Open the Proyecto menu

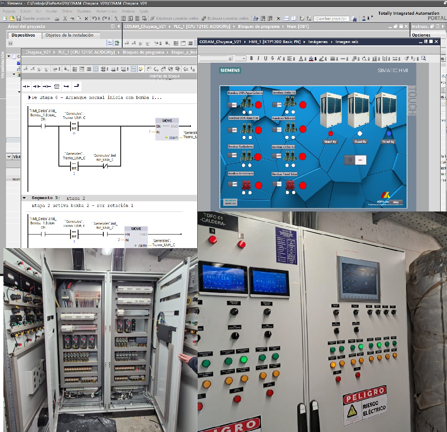(x=9, y=11)
